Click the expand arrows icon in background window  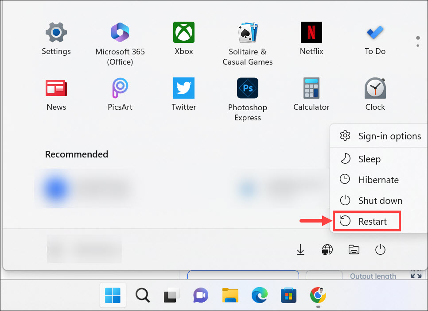(x=416, y=274)
